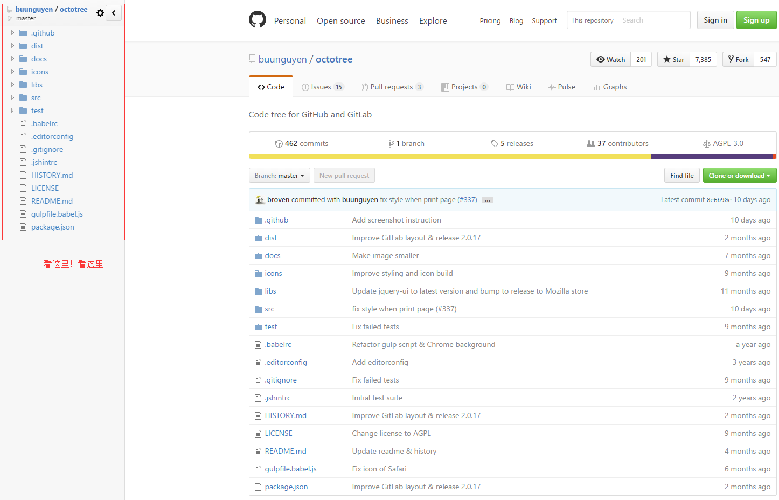Click the GitHub Octocat logo

tap(258, 20)
